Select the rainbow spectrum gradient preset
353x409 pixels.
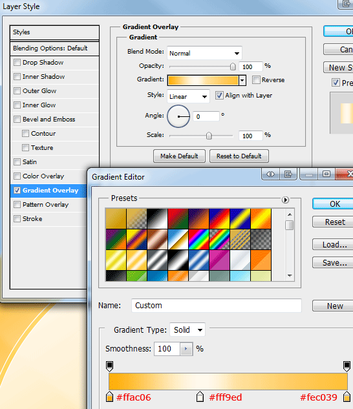198,240
